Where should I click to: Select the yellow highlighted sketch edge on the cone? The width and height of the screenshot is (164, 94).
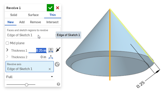tap(132, 36)
